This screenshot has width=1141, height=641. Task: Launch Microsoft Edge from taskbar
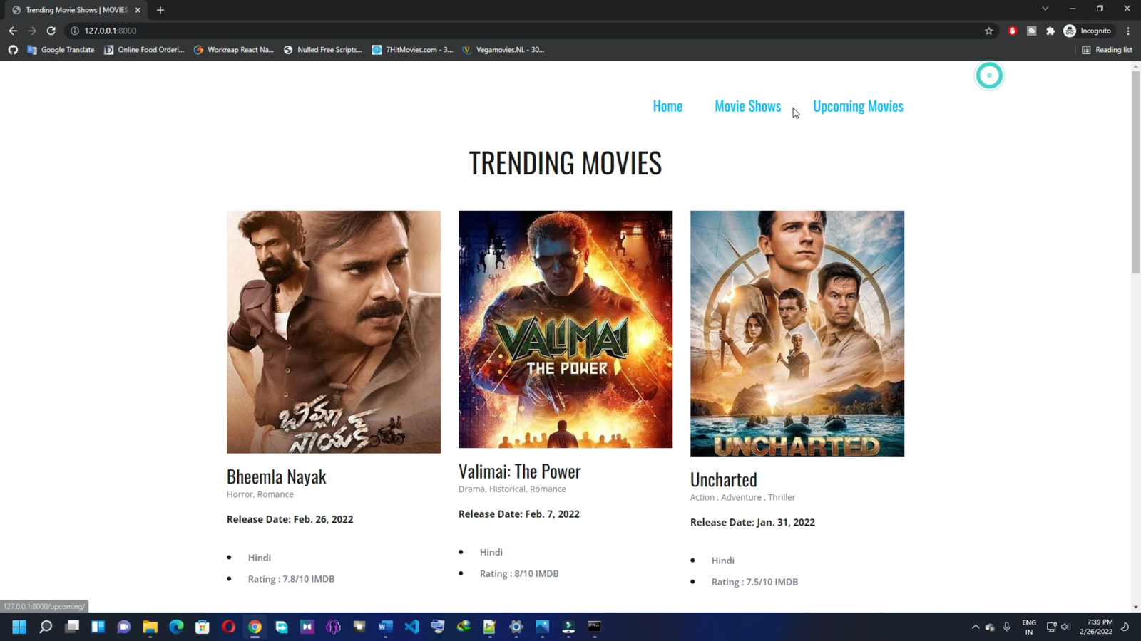coord(176,627)
